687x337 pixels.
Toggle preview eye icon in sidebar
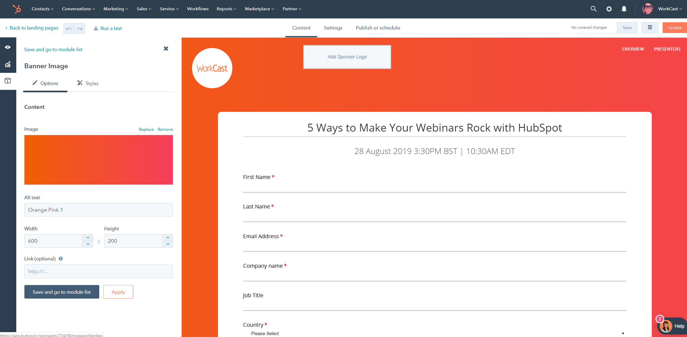pyautogui.click(x=8, y=47)
